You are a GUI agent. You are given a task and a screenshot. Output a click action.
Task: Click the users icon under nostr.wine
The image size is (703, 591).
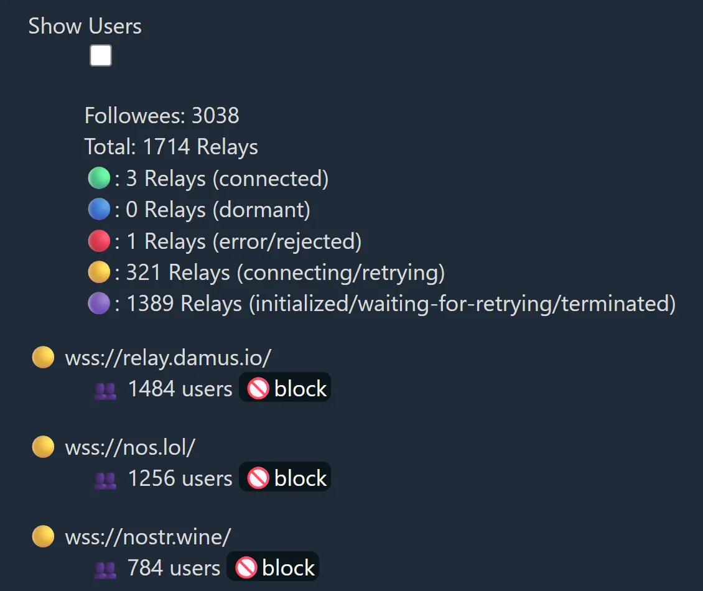(105, 569)
